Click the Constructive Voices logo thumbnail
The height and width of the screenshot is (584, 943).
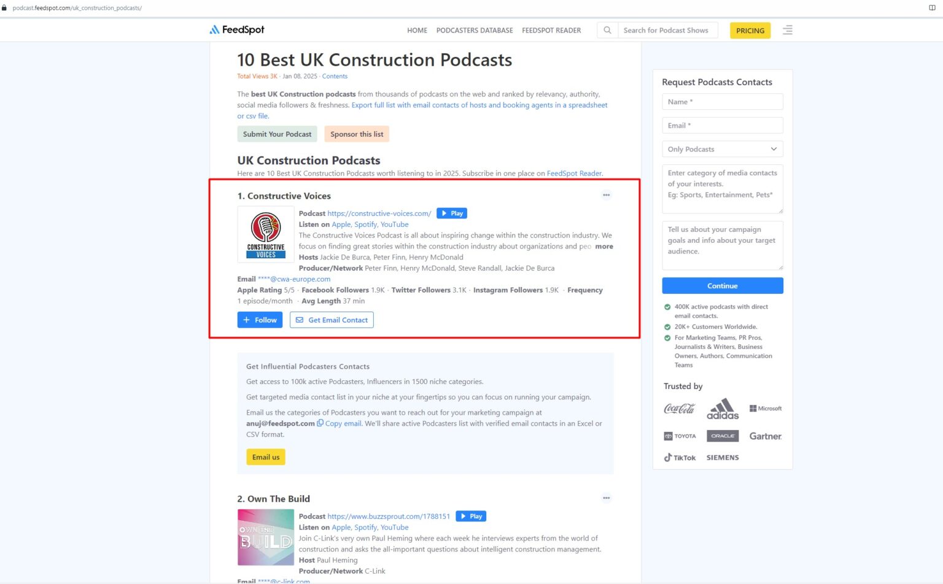click(266, 234)
